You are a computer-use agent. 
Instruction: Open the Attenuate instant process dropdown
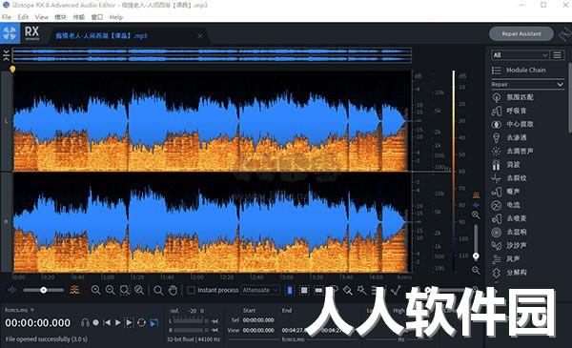click(x=259, y=290)
